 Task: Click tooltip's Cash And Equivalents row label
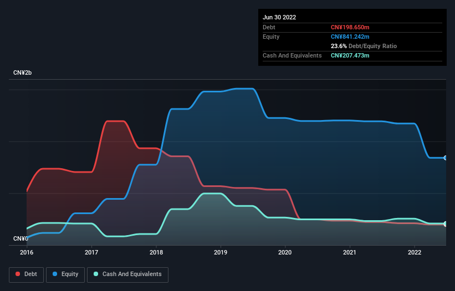coord(292,55)
